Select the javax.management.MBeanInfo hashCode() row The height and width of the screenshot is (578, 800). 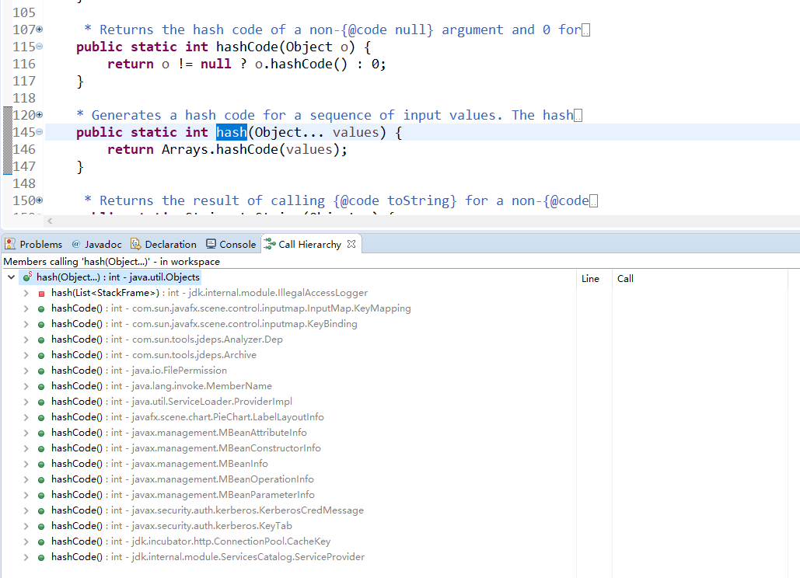point(153,464)
